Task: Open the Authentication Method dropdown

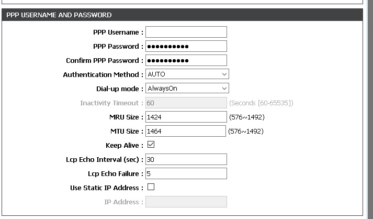Action: (187, 75)
